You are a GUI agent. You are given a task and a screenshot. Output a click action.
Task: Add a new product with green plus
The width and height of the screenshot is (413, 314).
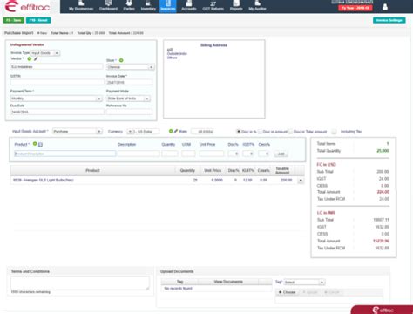click(35, 144)
